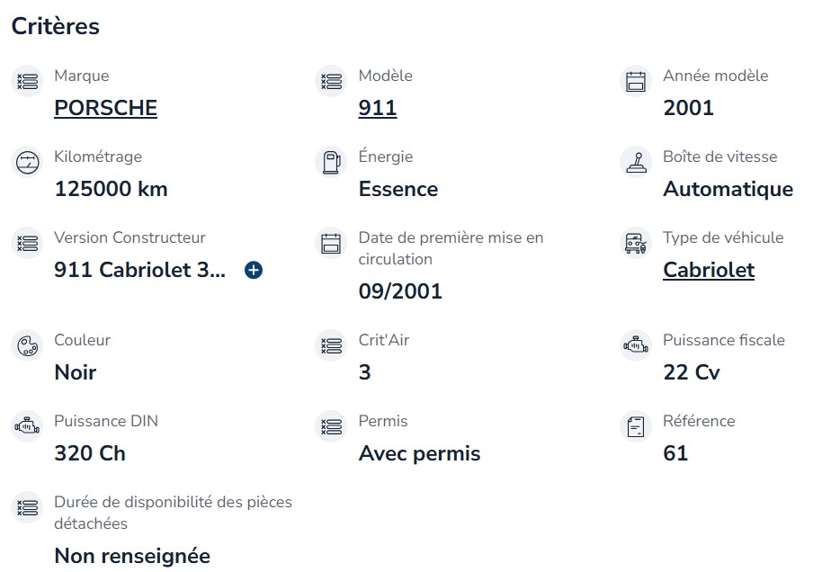Open the Cabriolet vehicle type link
The height and width of the screenshot is (572, 822).
709,270
